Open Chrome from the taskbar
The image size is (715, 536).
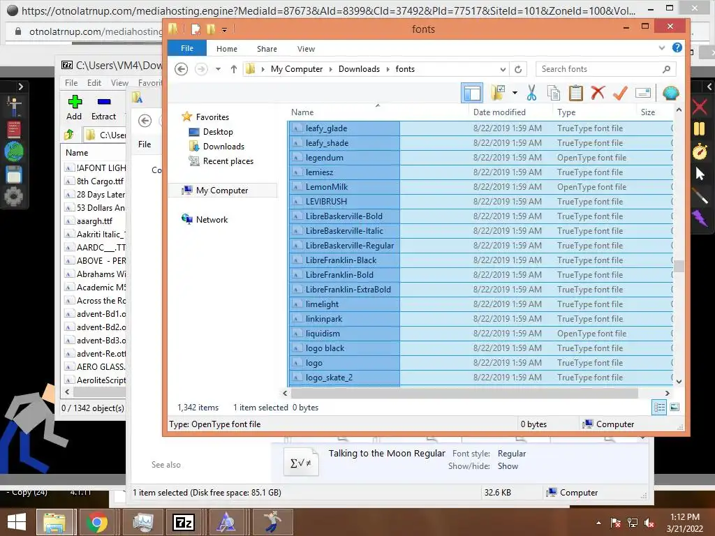(x=96, y=522)
